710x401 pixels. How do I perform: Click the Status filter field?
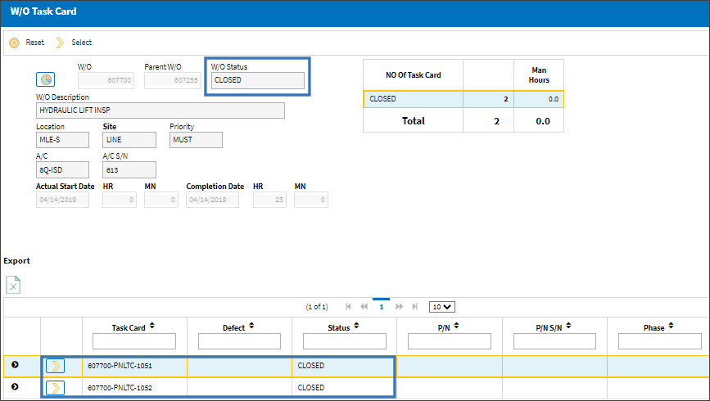(x=345, y=341)
